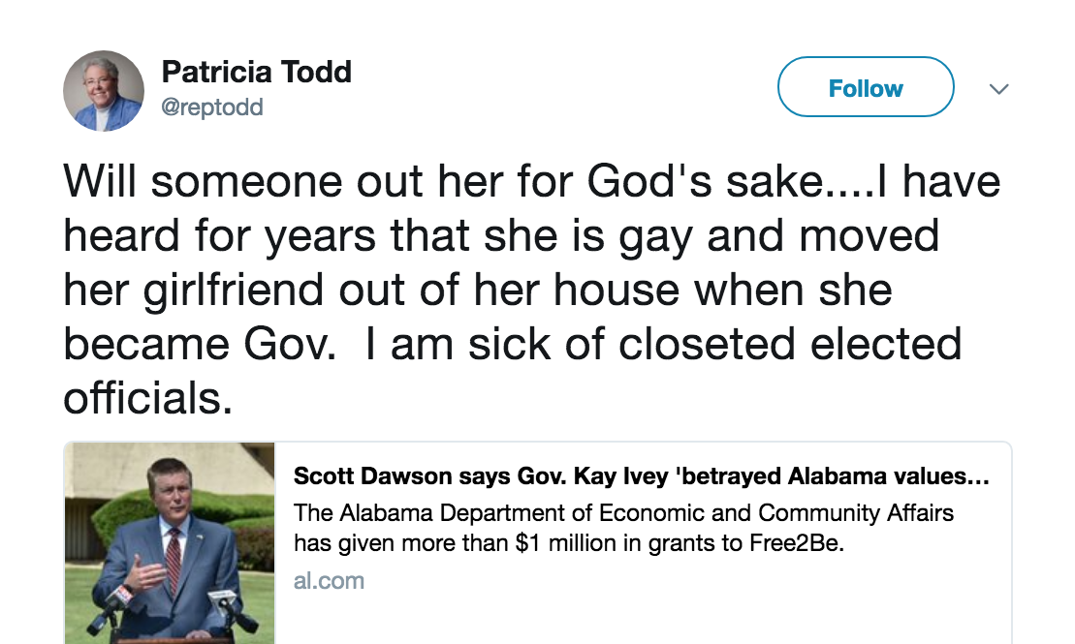Click the gray al.com domain label
1075x644 pixels.
point(329,580)
